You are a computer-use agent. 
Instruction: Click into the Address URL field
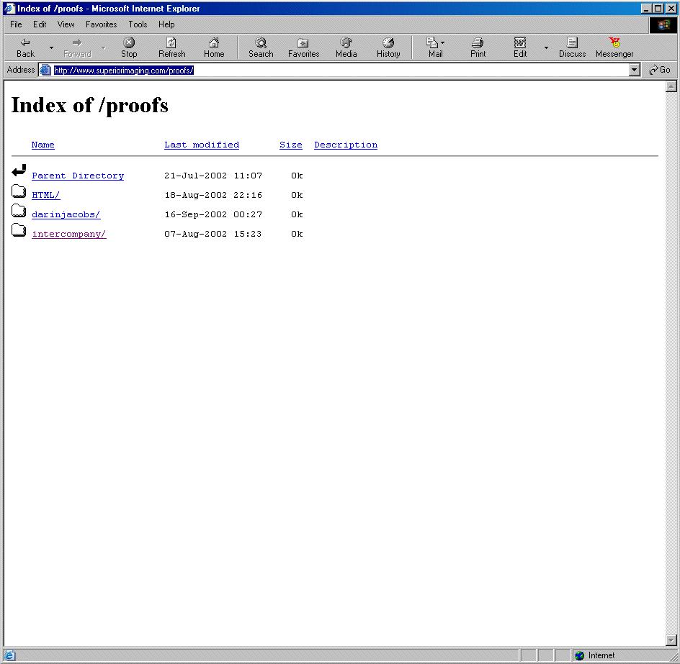[x=339, y=70]
